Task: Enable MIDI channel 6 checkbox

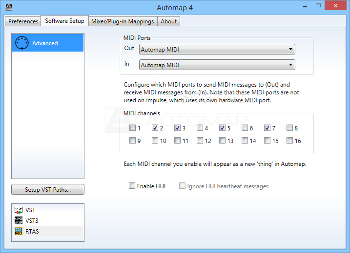Action: click(x=245, y=128)
